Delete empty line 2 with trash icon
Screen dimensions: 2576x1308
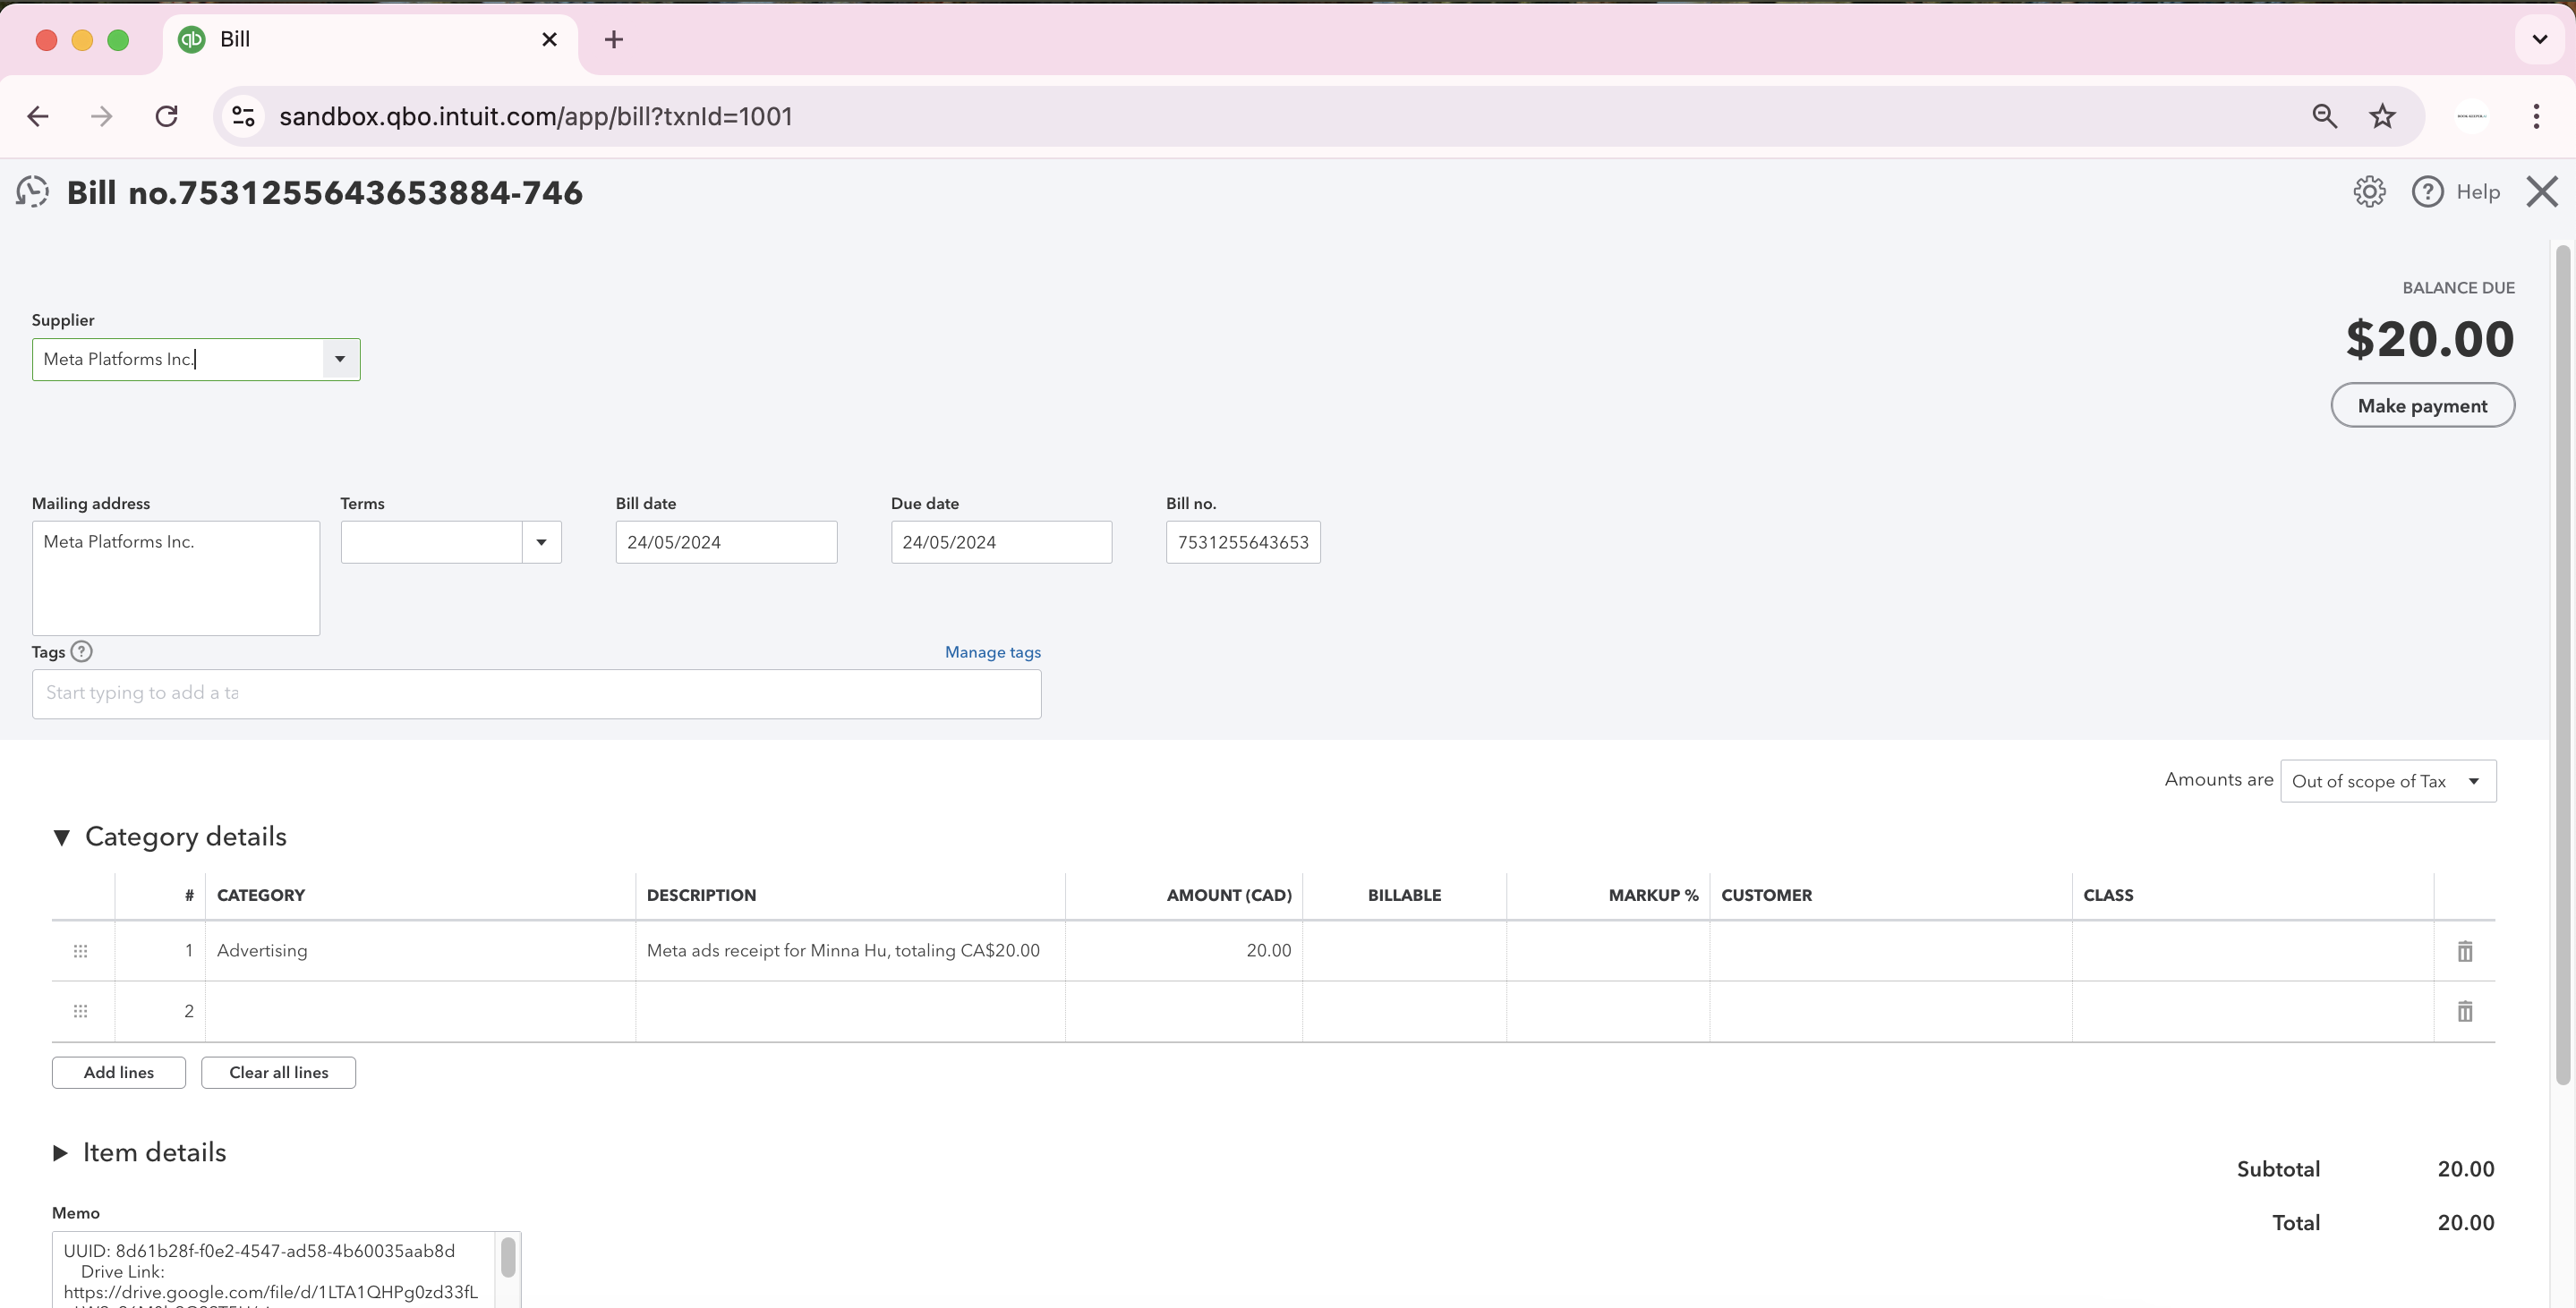2464,1011
